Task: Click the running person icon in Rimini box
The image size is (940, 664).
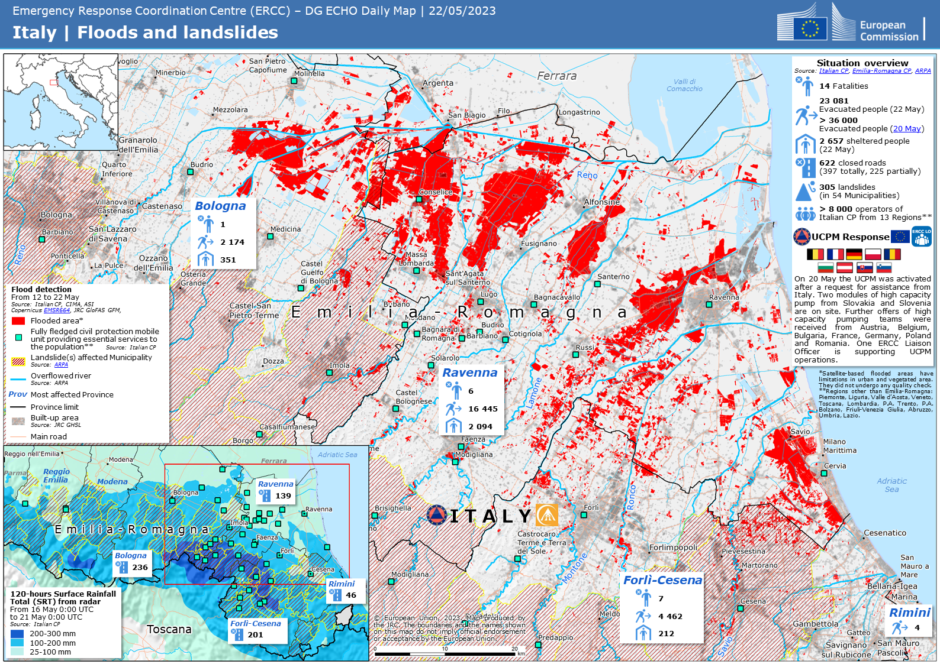Action: point(900,627)
